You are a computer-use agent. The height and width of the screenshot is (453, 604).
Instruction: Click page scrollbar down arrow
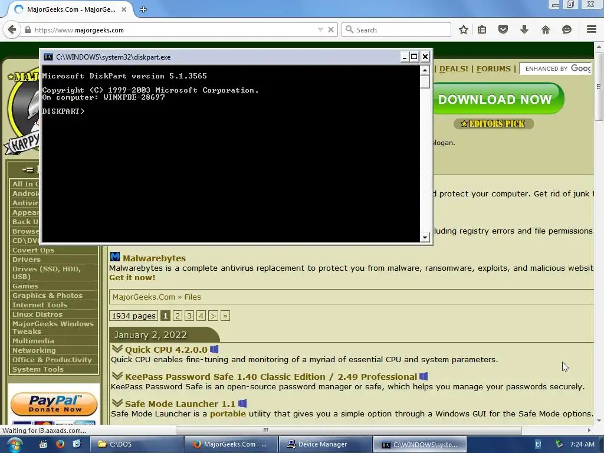click(599, 421)
